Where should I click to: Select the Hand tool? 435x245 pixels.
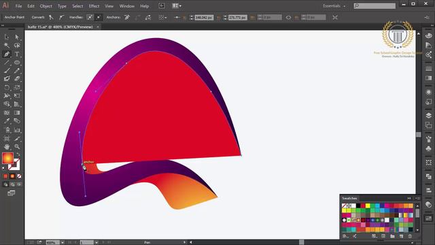pyautogui.click(x=7, y=147)
